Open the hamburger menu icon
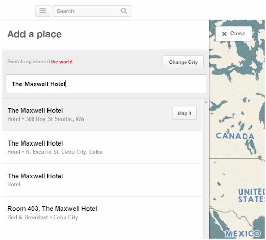The height and width of the screenshot is (240, 266). click(x=43, y=11)
